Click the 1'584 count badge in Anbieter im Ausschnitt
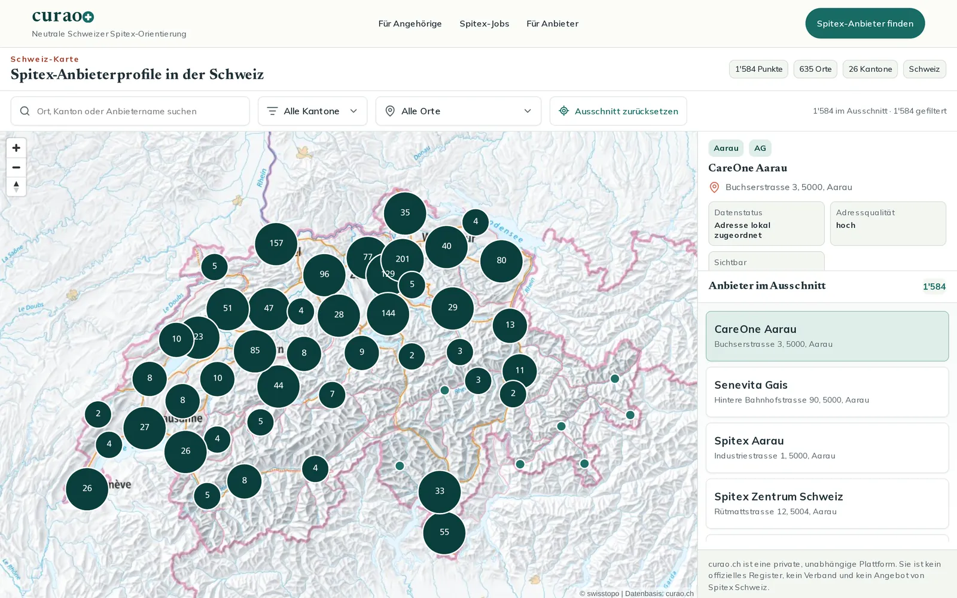Image resolution: width=957 pixels, height=598 pixels. click(934, 286)
